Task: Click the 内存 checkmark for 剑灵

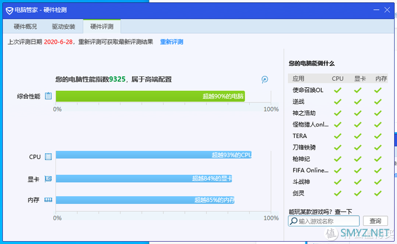Action: point(378,193)
